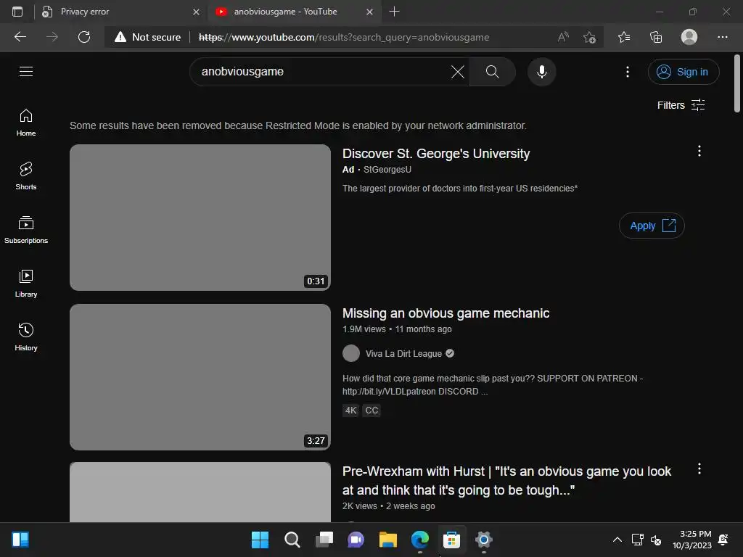
Task: Open Pre-Wrexham with Hurst video title
Action: pyautogui.click(x=506, y=481)
